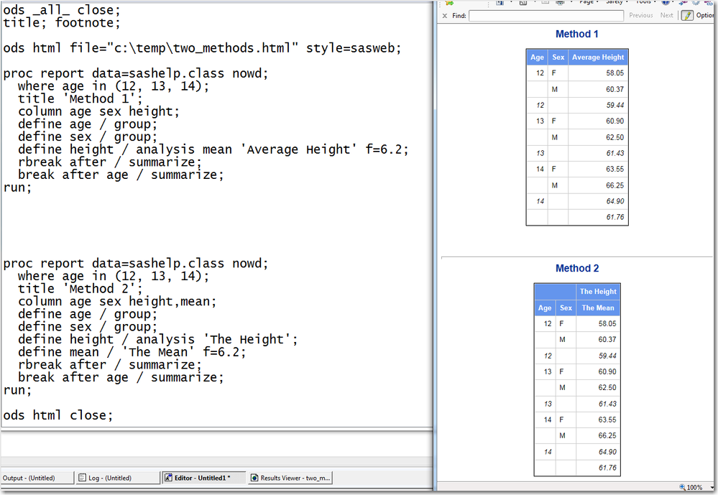
Task: Click the define height 'The Height' line
Action: [157, 339]
